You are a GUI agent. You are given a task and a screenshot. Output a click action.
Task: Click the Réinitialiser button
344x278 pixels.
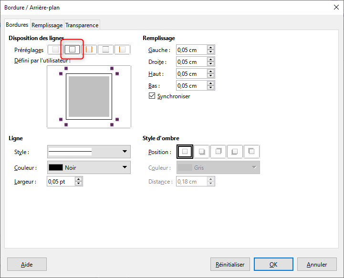pos(230,264)
